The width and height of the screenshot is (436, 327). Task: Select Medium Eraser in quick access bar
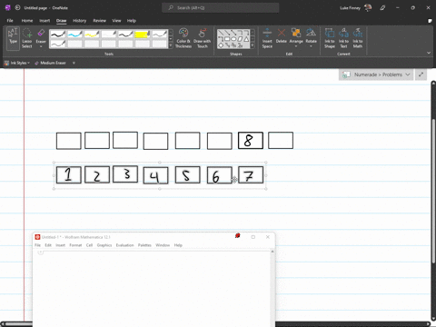pos(50,63)
